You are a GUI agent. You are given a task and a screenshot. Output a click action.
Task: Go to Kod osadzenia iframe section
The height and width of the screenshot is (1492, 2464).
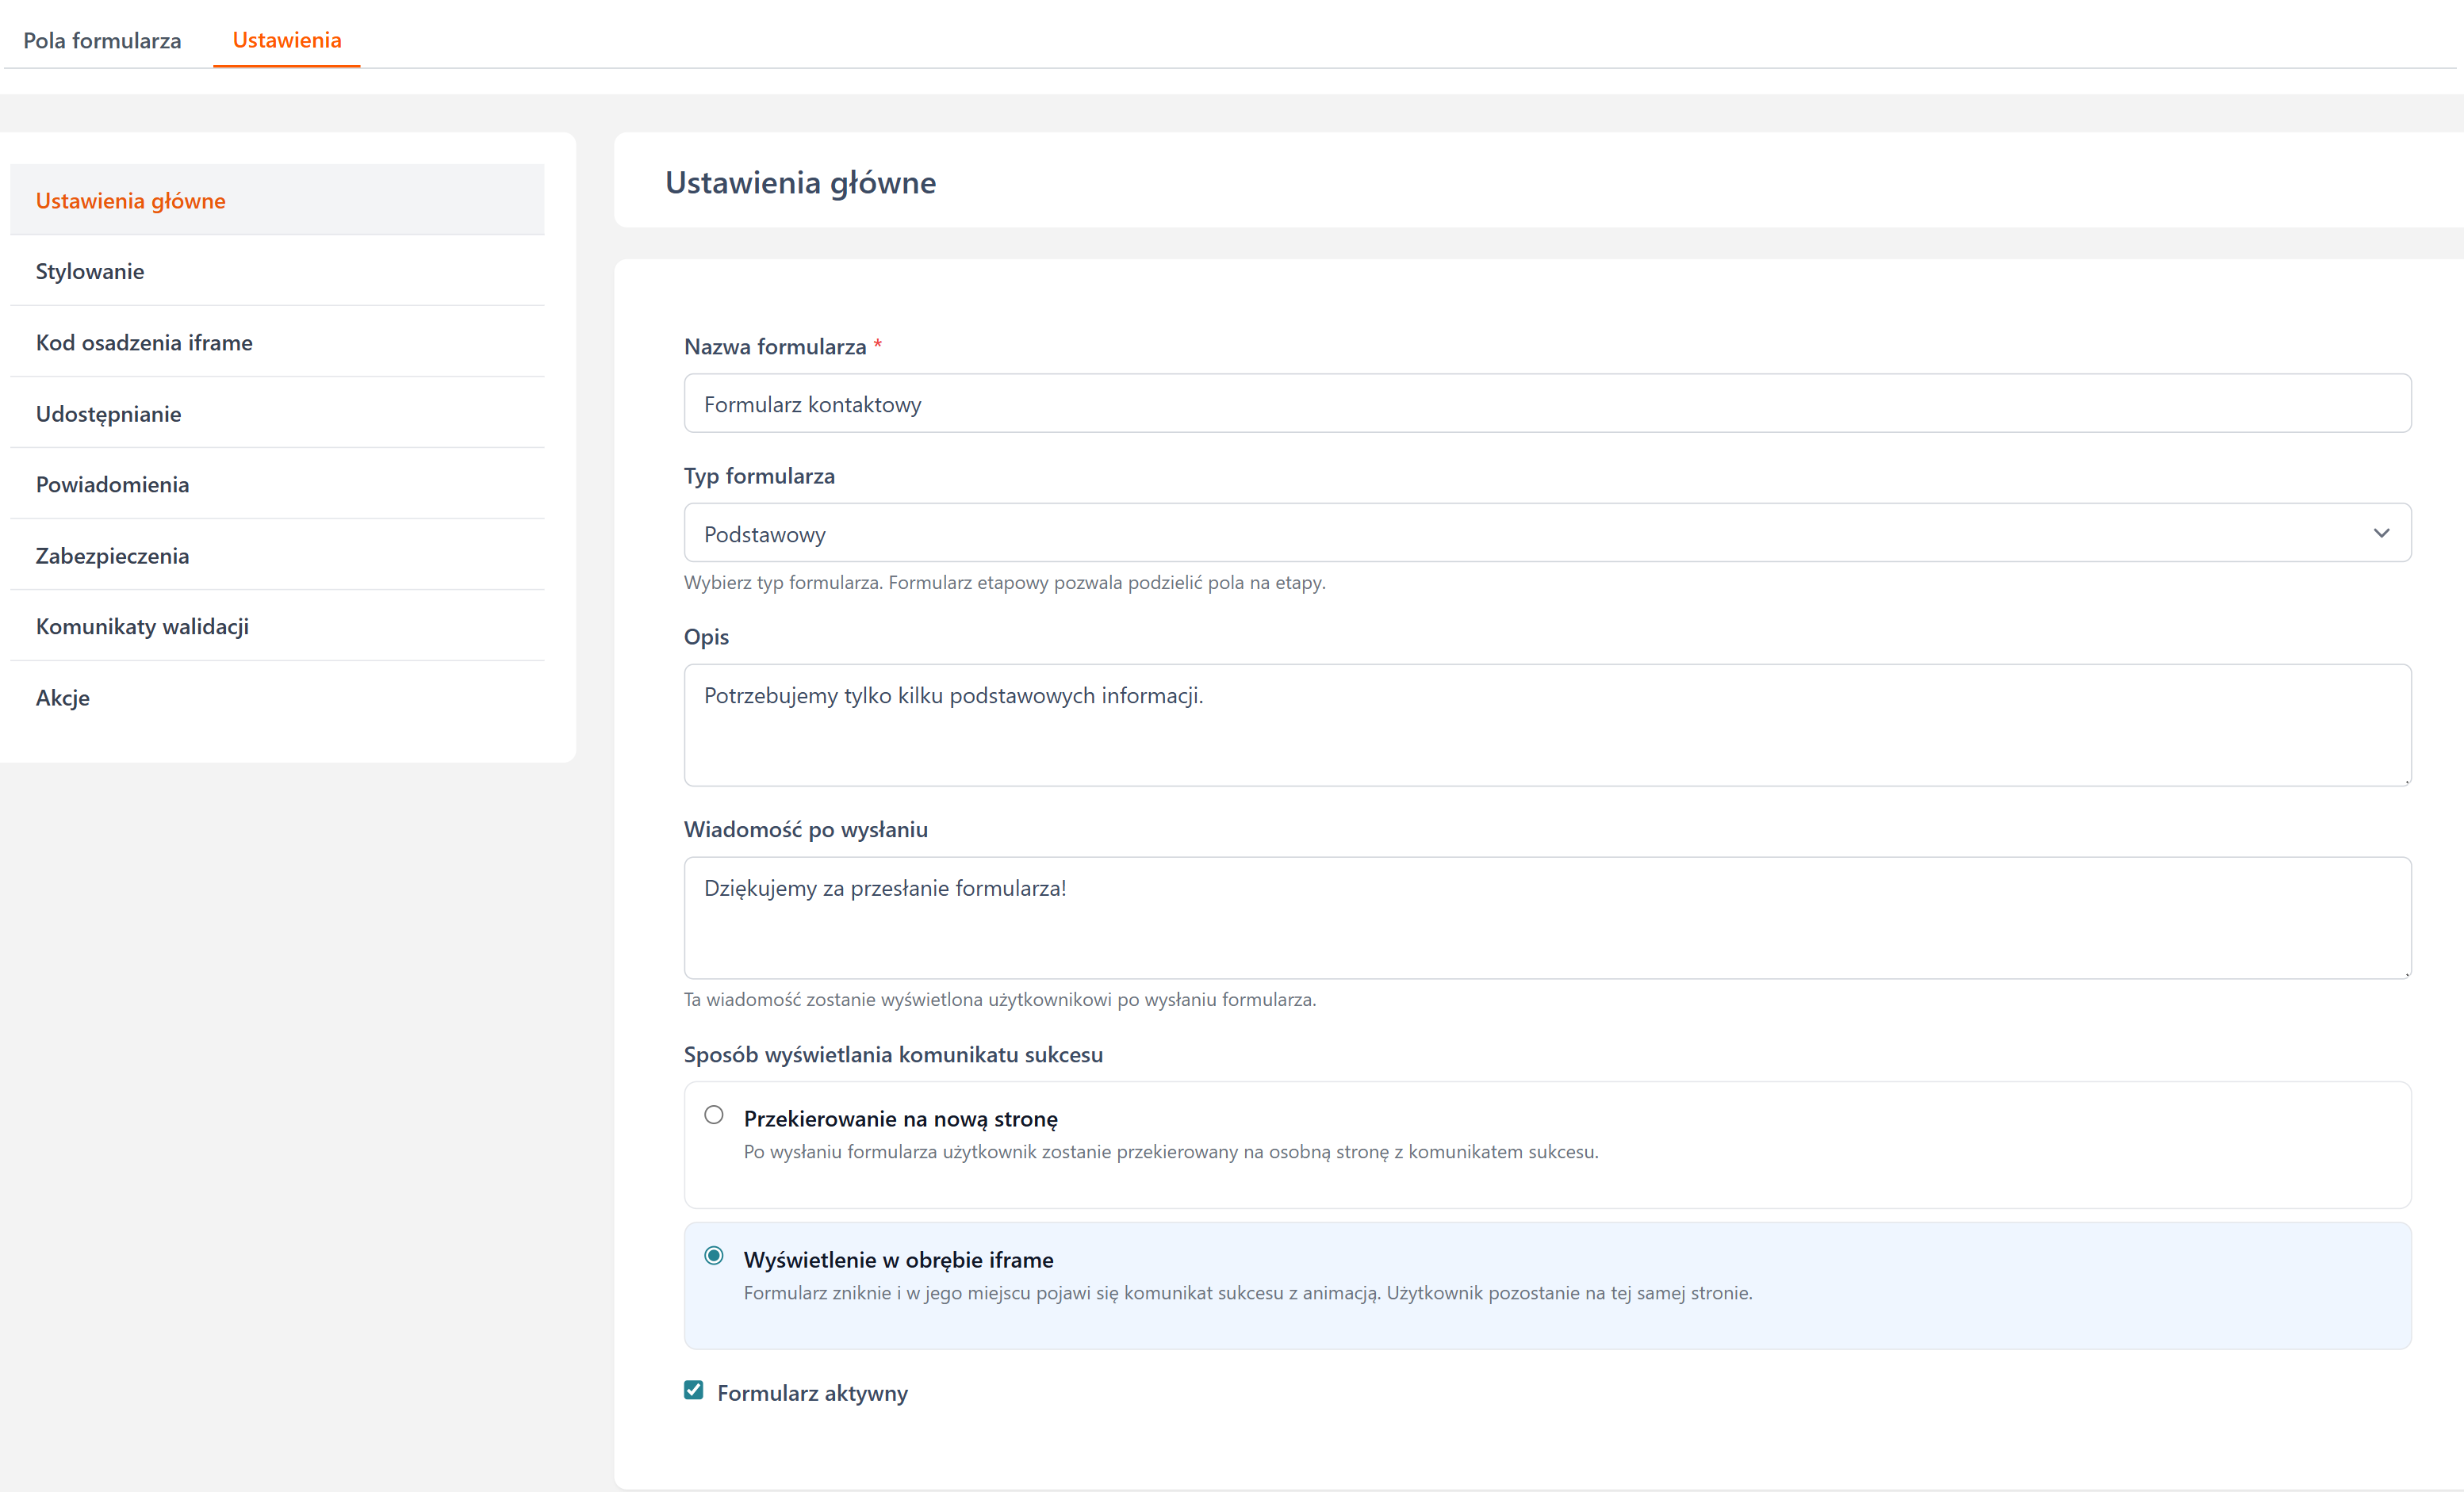tap(144, 342)
